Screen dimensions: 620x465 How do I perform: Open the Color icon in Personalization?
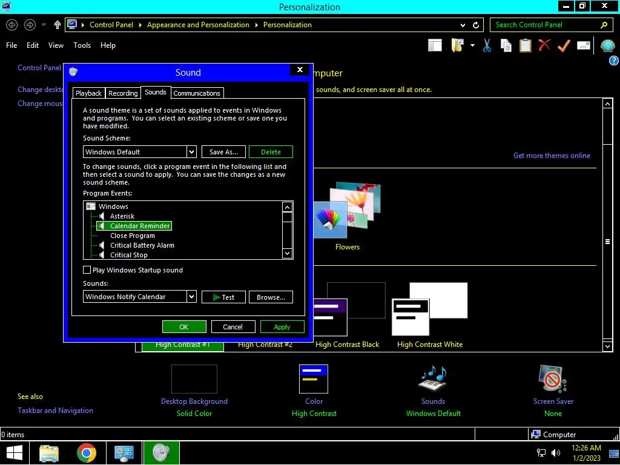point(314,379)
